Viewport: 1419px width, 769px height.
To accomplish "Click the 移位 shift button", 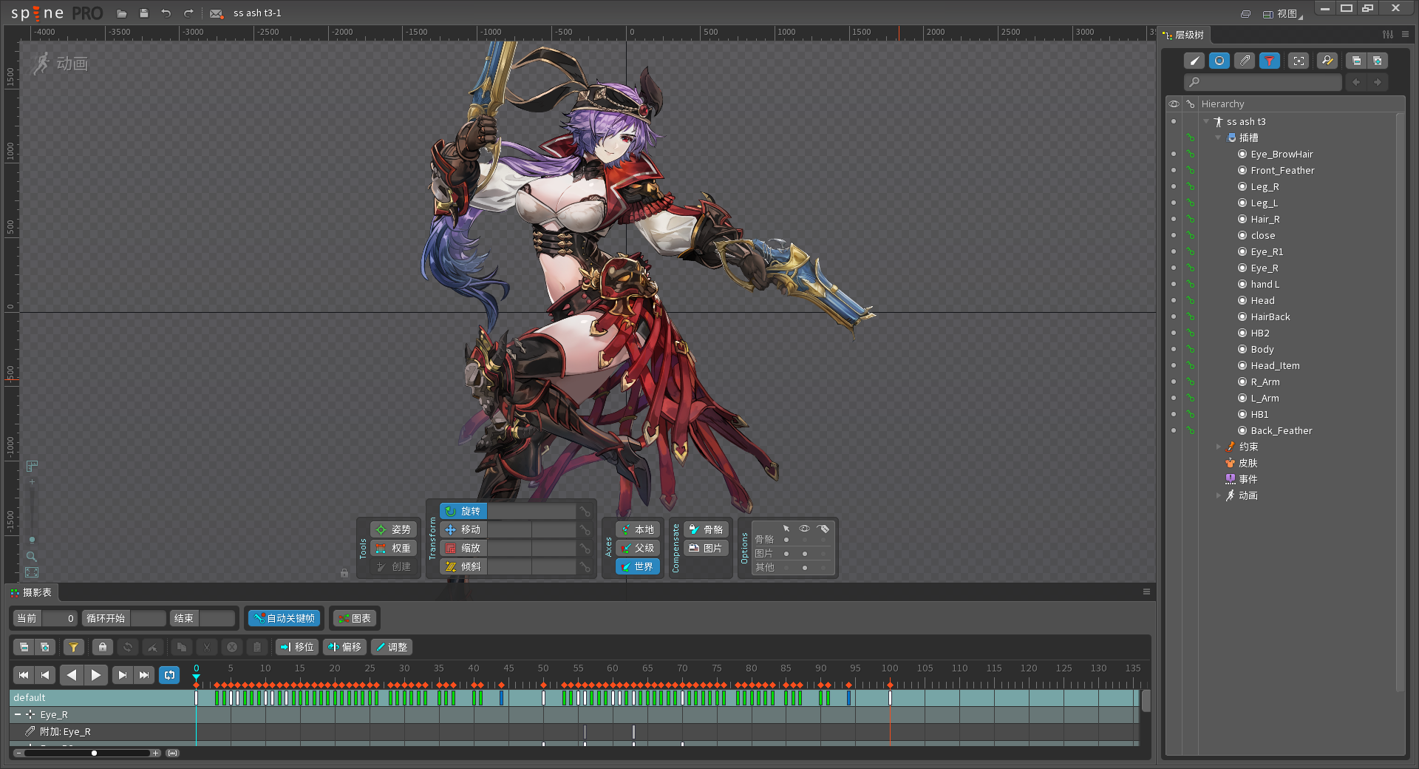I will (297, 647).
